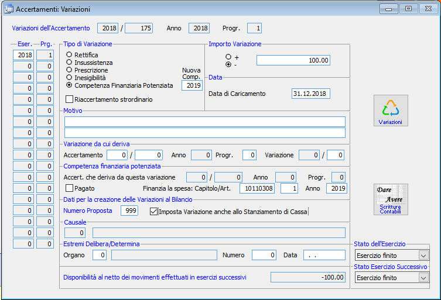The height and width of the screenshot is (300, 441).
Task: Click the Accertamento number field 175
Action: [139, 28]
